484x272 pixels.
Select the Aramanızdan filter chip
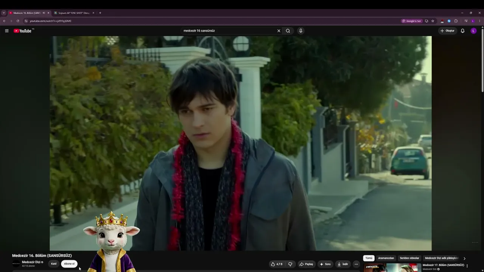pyautogui.click(x=386, y=258)
